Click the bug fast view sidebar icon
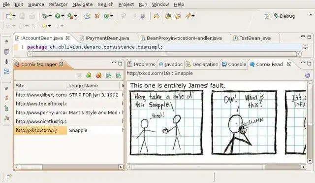This screenshot has width=315, height=183. pyautogui.click(x=6, y=62)
